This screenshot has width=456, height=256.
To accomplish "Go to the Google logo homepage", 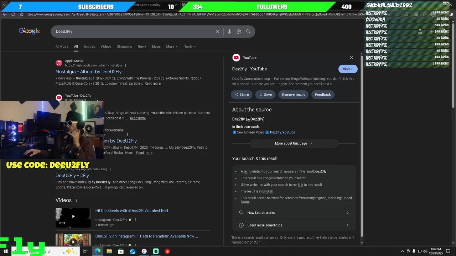I will pos(29,31).
